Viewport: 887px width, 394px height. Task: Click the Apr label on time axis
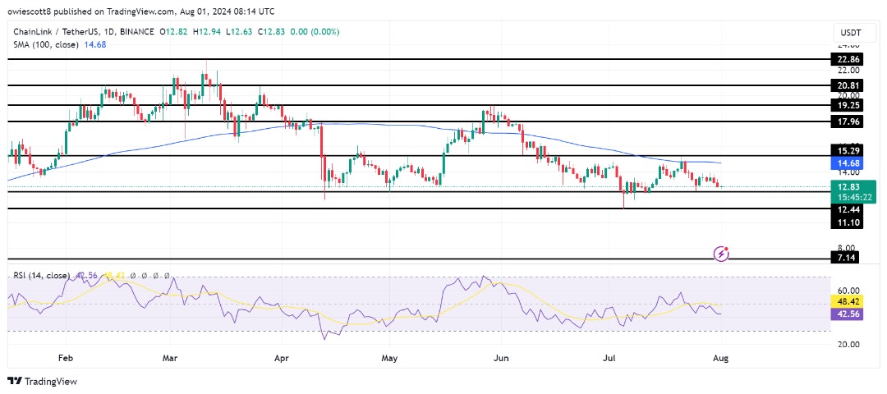pyautogui.click(x=281, y=359)
